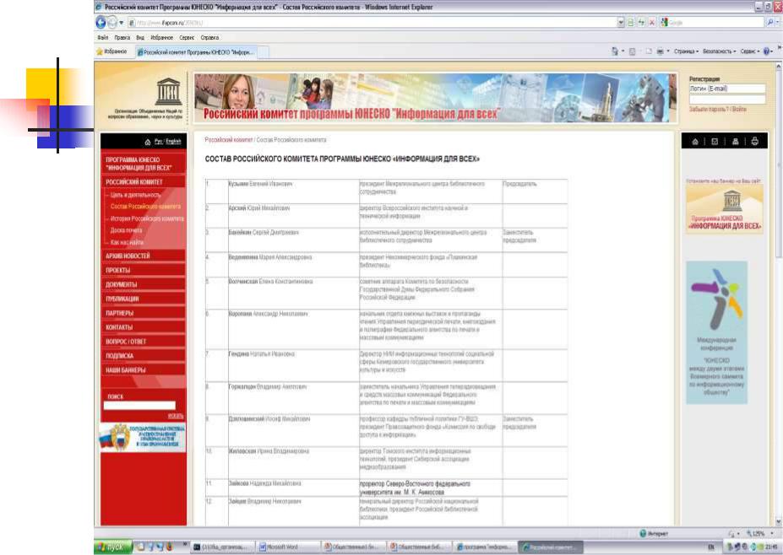Click the empty new tab button

264,51
